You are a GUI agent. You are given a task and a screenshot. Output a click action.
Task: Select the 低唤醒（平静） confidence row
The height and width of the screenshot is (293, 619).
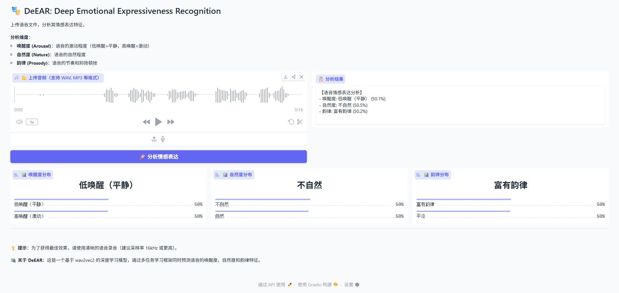tap(108, 203)
